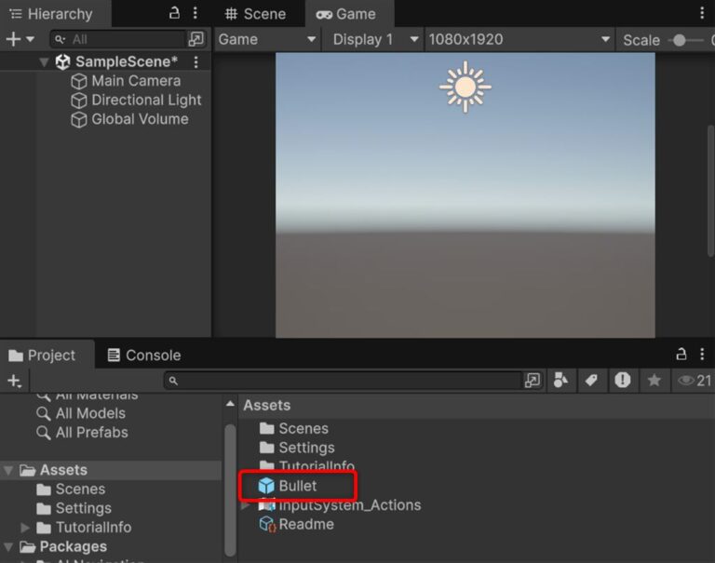The width and height of the screenshot is (715, 563).
Task: Click the Project tab folder icon
Action: [16, 355]
